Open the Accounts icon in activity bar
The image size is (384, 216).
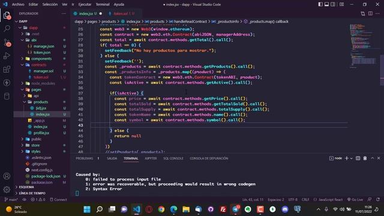click(x=7, y=176)
